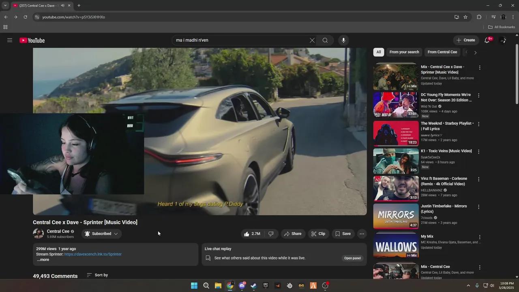Open options for The Weeknd Starboy playlist

pyautogui.click(x=479, y=124)
